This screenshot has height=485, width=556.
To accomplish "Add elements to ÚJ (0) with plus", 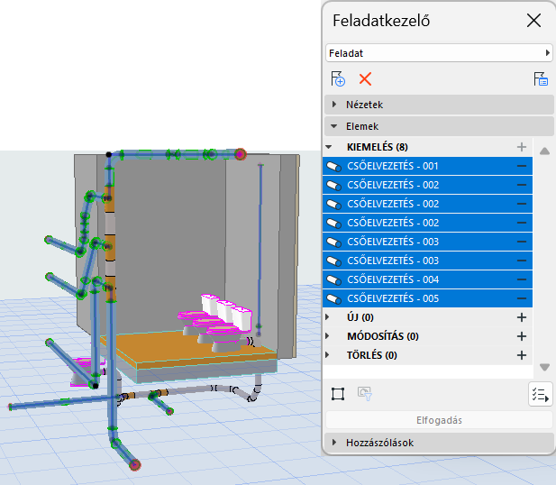I will [521, 317].
